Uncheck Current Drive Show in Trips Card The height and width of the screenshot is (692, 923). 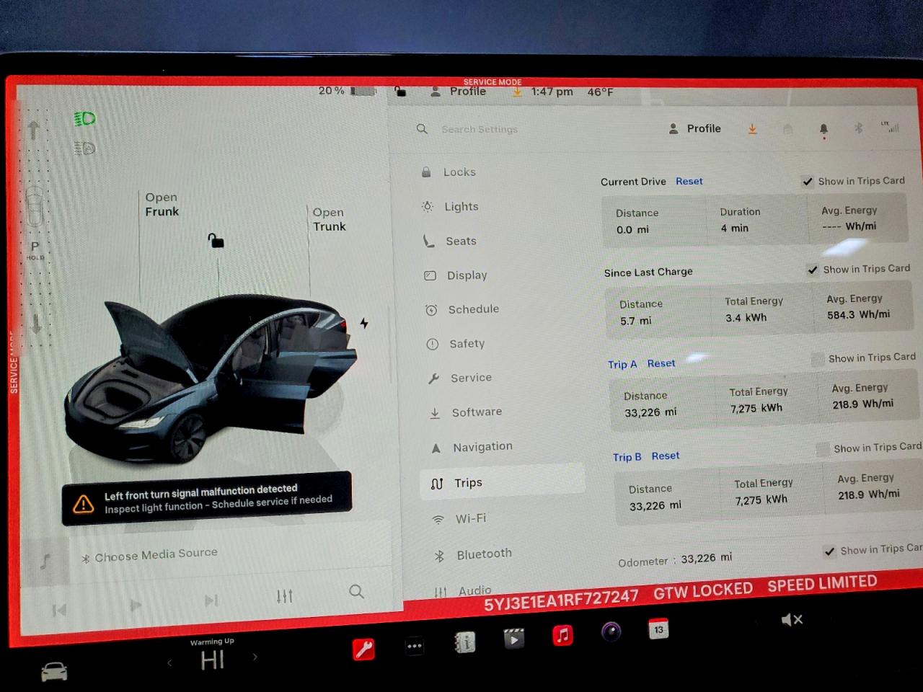pos(808,182)
